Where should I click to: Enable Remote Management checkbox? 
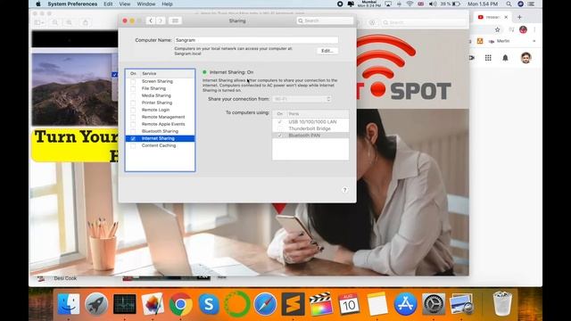pos(133,117)
